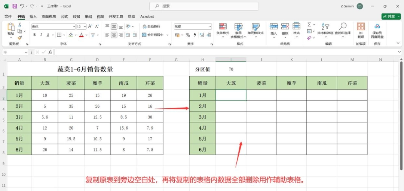This screenshot has width=404, height=191.
Task: Expand the formula bar chevron
Action: (400, 52)
